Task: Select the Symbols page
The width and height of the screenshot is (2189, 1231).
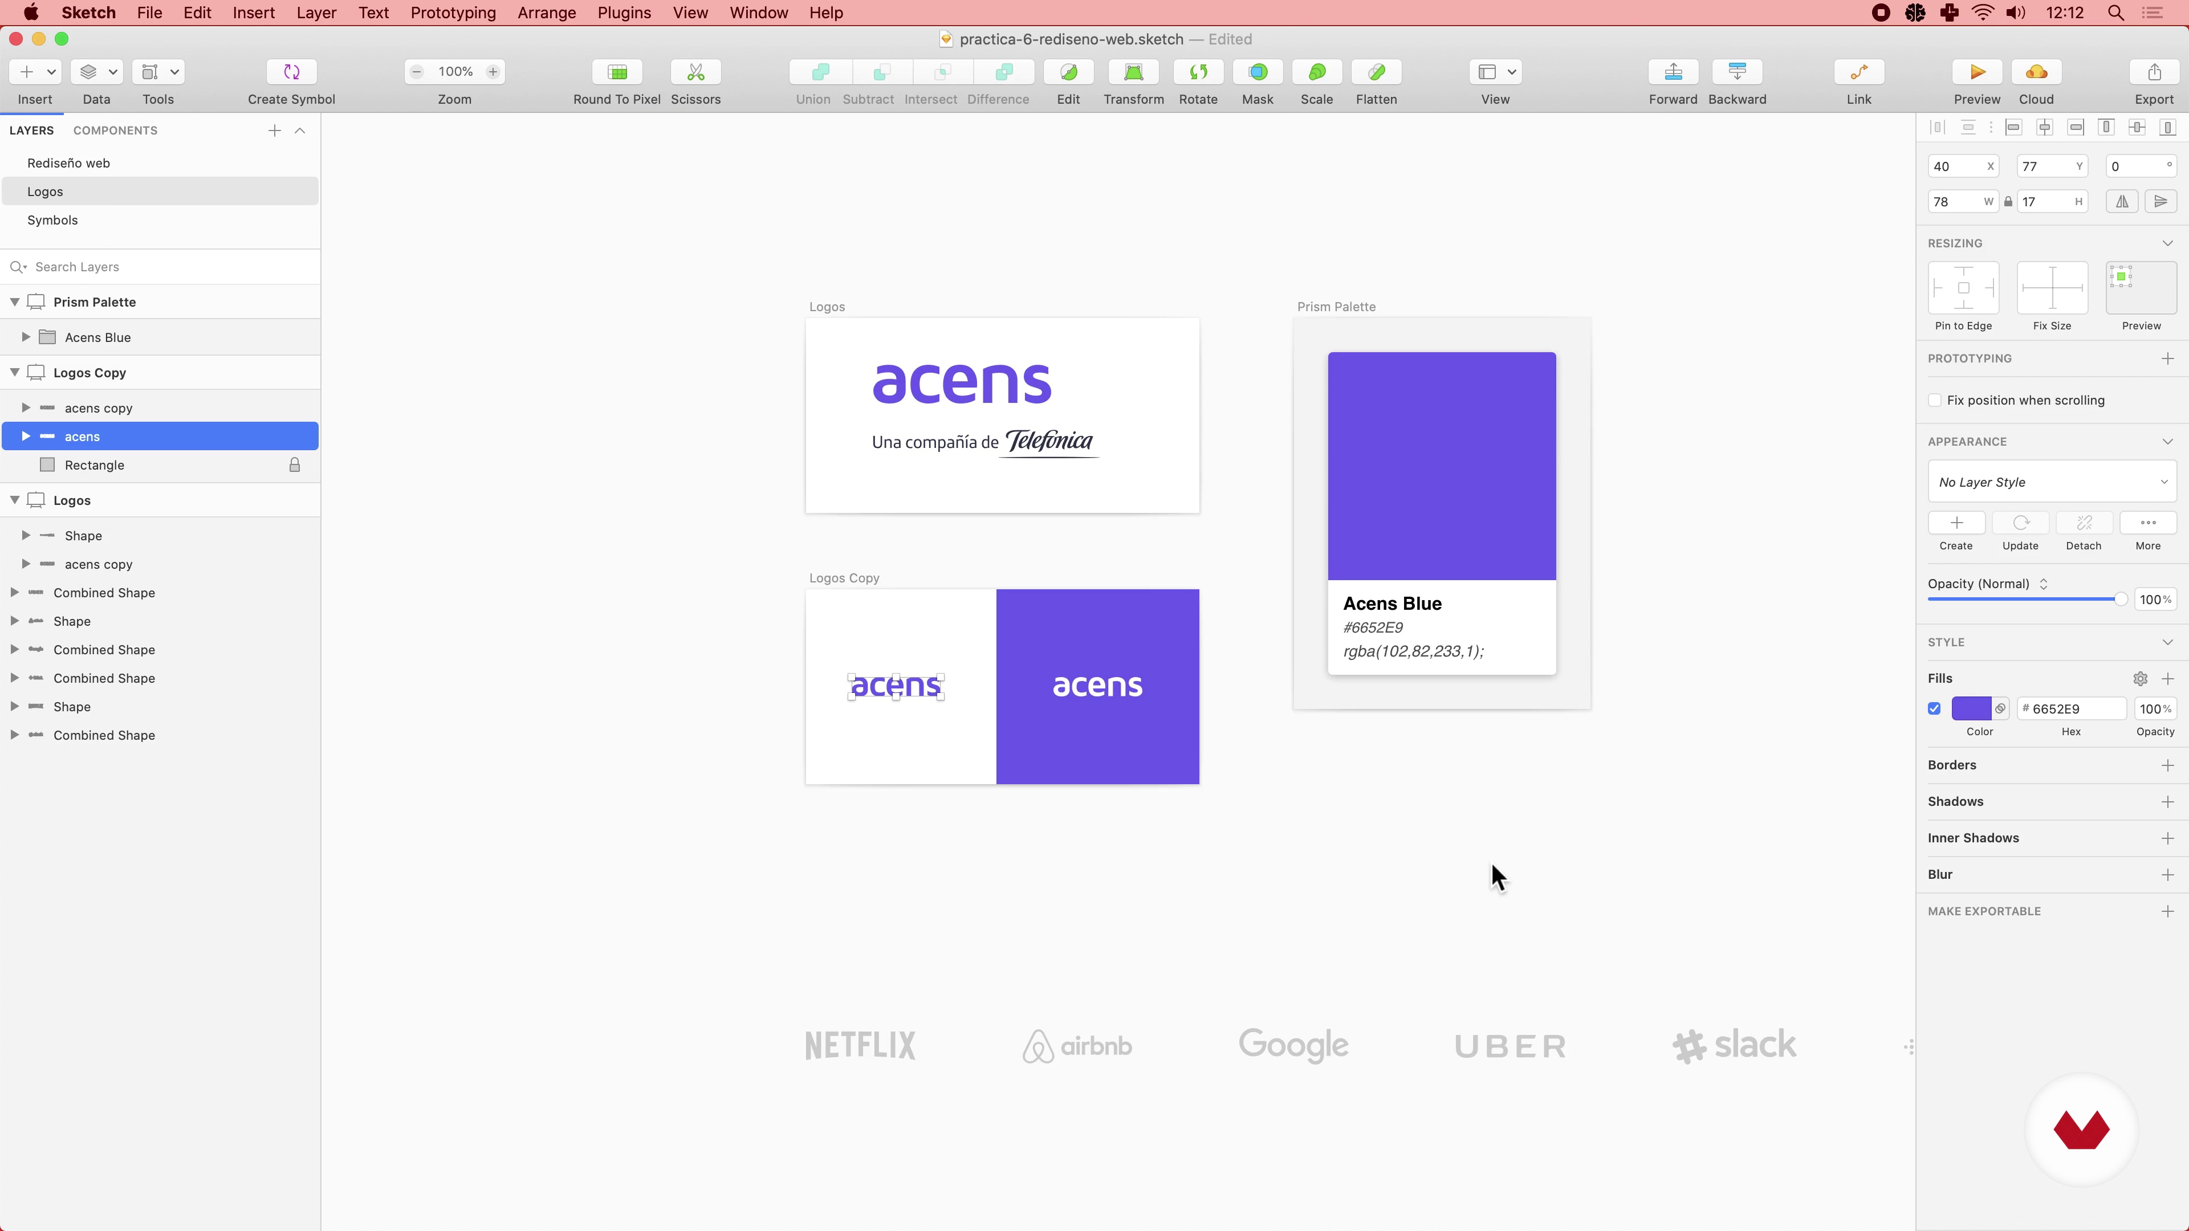Action: (161, 220)
